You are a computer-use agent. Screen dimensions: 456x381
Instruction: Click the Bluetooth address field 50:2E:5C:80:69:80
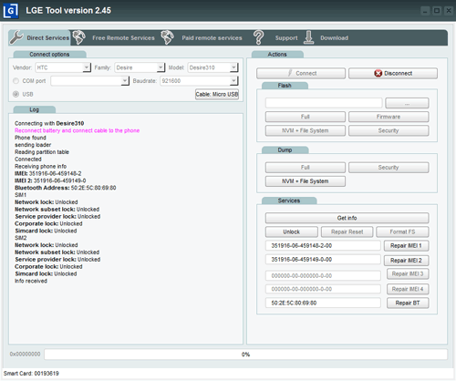point(323,303)
